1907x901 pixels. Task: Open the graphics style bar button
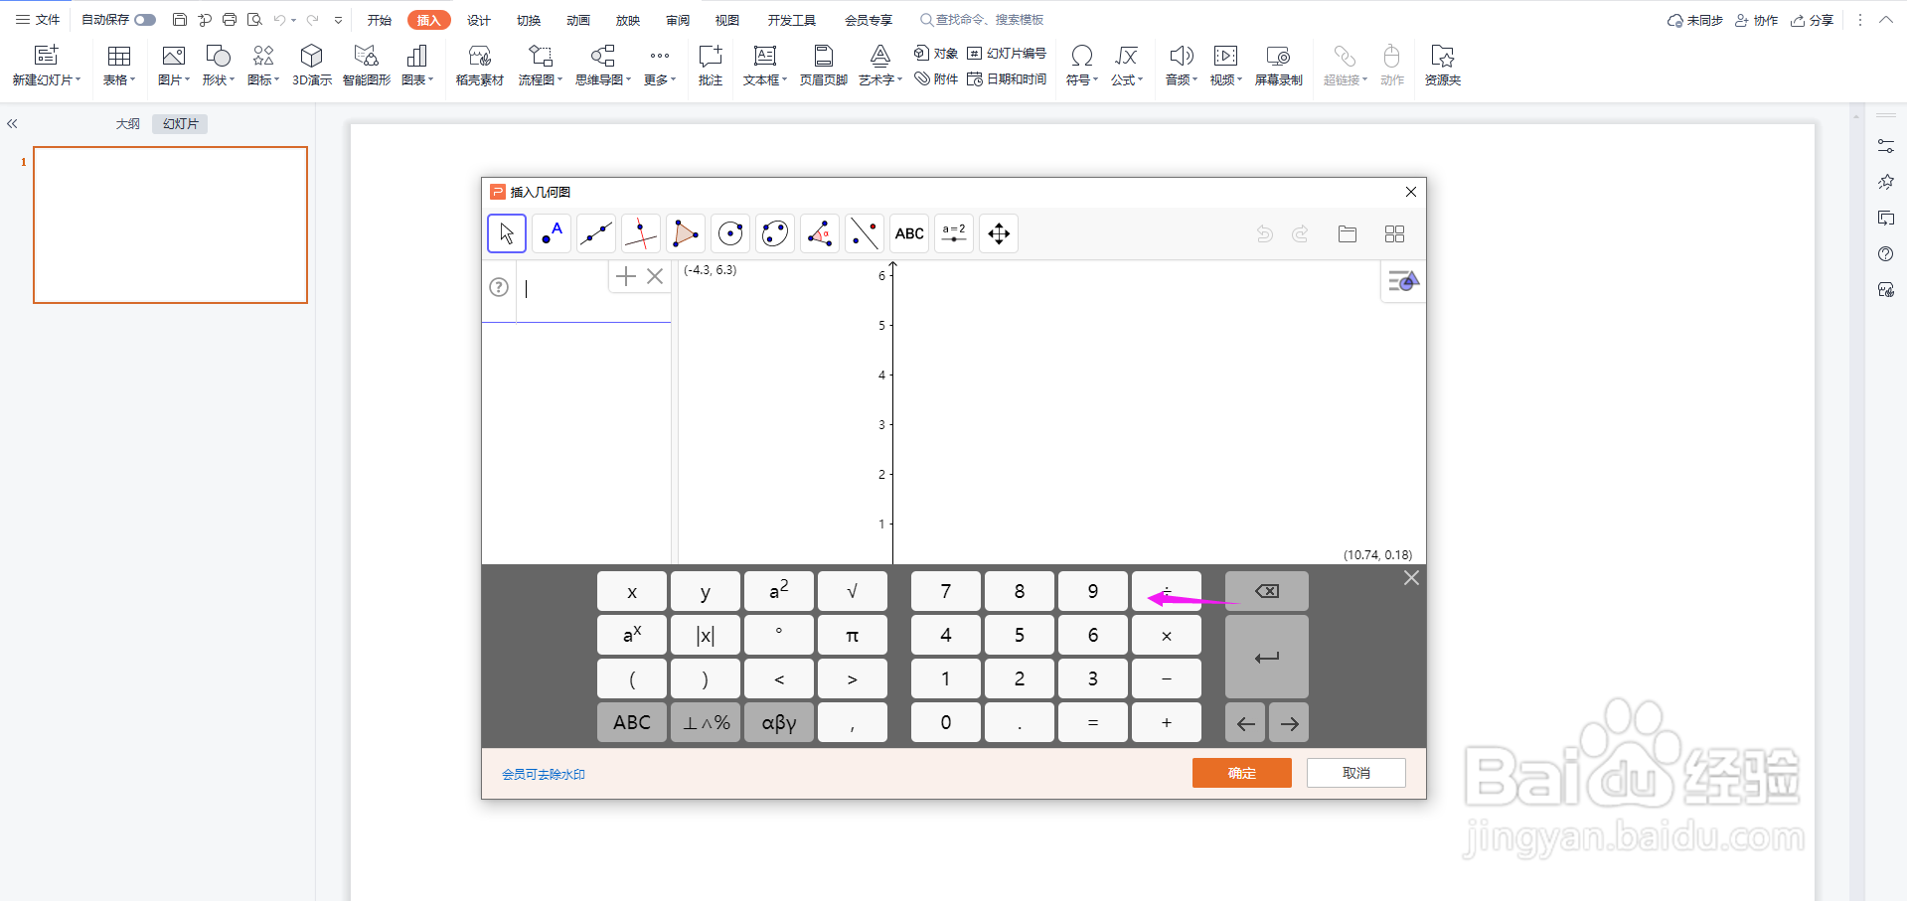[1403, 282]
